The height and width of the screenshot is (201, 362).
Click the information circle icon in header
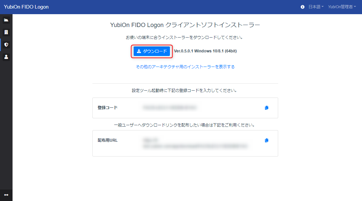pyautogui.click(x=302, y=7)
